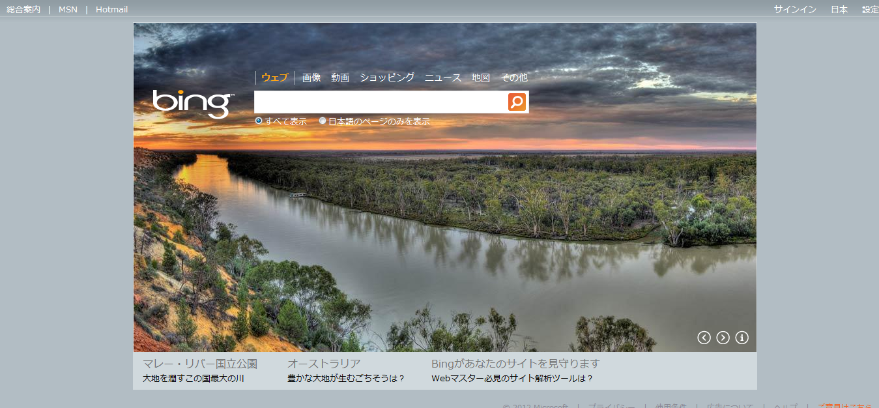This screenshot has height=408, width=879.
Task: Open the ショッピング tab
Action: pyautogui.click(x=387, y=78)
